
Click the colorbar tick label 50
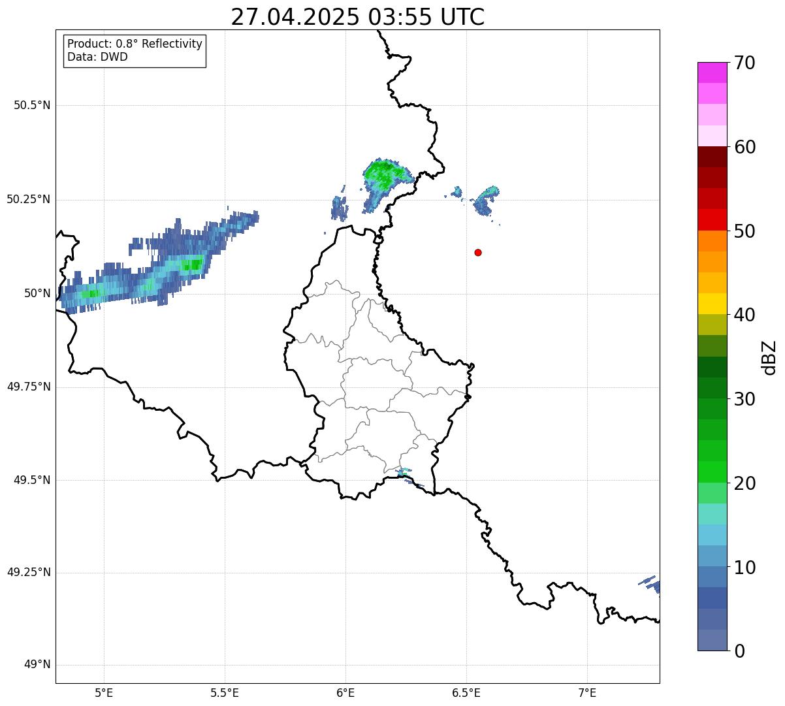coord(744,231)
